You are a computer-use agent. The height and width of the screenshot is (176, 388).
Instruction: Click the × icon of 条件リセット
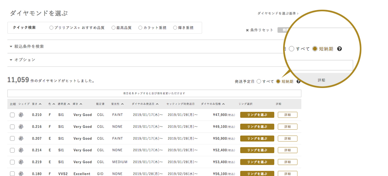247,30
